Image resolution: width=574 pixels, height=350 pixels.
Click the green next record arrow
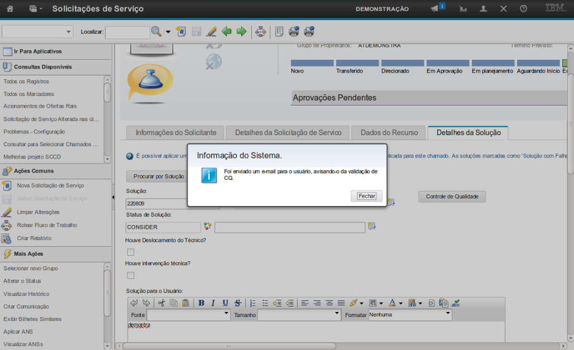(241, 32)
